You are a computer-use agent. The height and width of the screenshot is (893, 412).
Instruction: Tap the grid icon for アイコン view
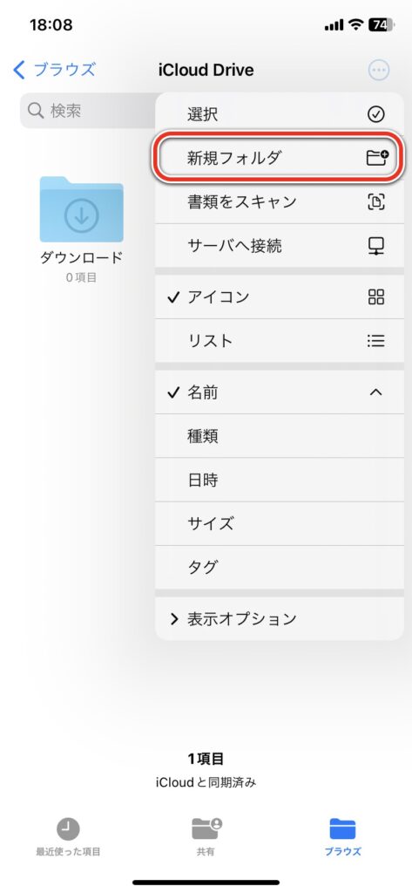376,297
